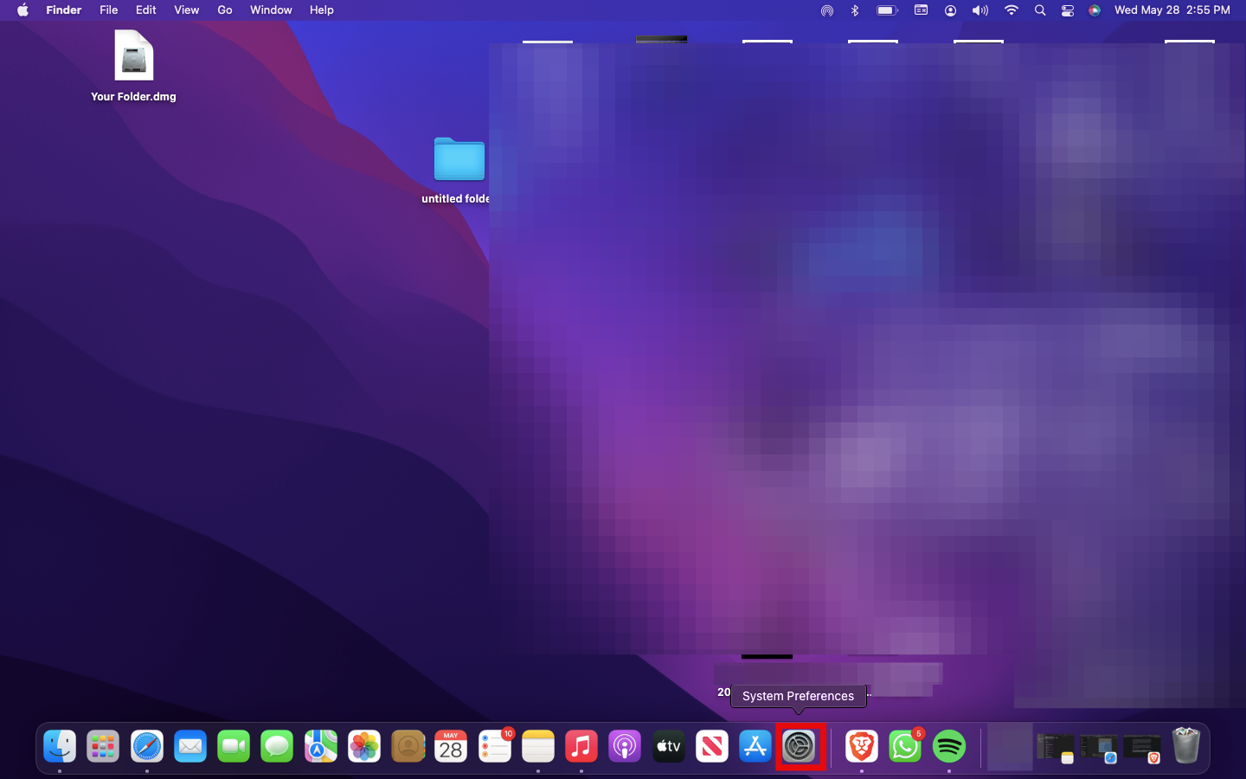Screen dimensions: 1246x779
Task: Open Safari from the dock
Action: coord(147,746)
